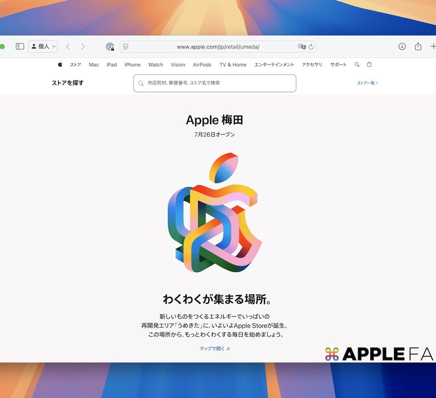Open the page reader menu icon
This screenshot has height=398, width=436.
click(126, 47)
